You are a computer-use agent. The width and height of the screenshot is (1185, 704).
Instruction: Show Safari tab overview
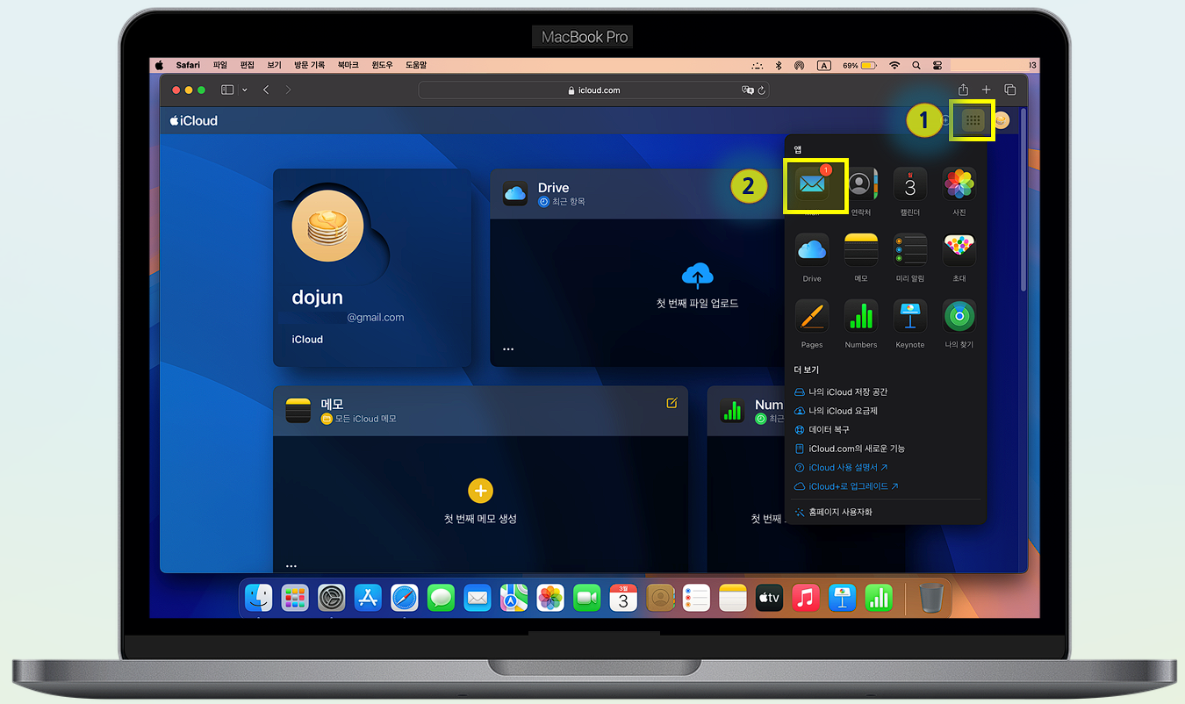click(1009, 90)
